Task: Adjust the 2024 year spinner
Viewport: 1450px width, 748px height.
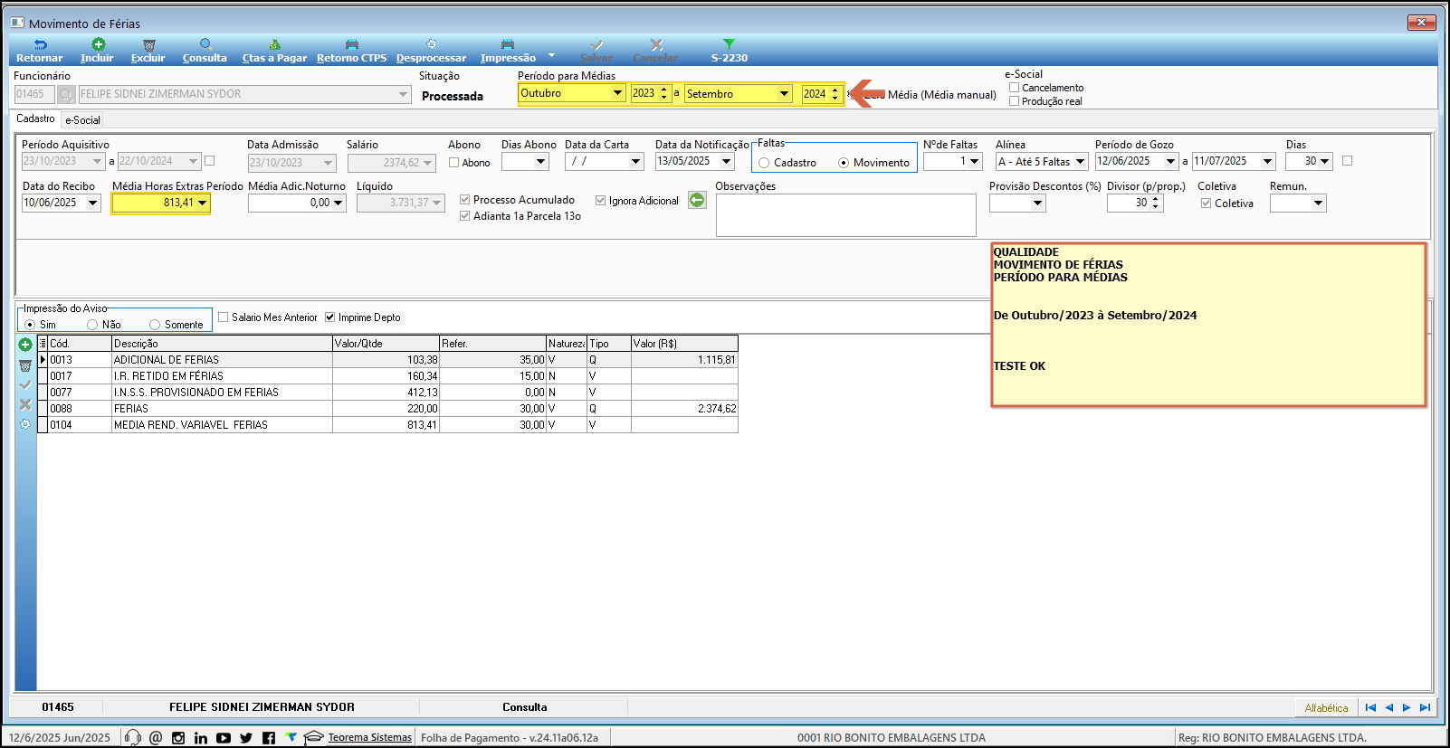Action: pos(835,93)
